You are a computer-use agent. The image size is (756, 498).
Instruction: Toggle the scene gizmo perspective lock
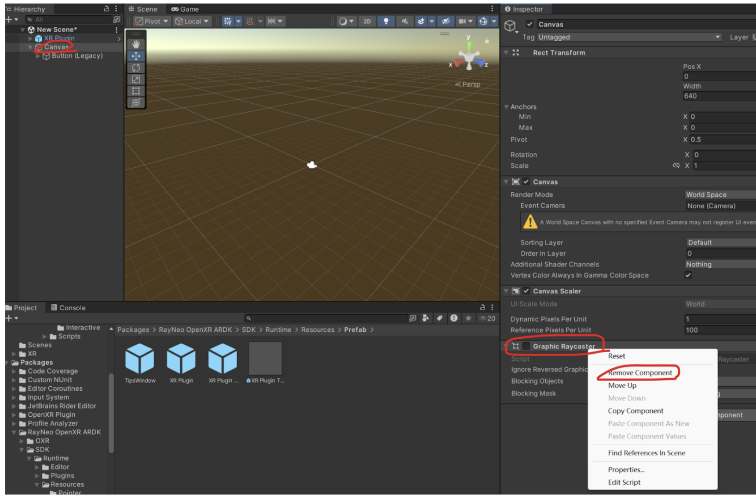click(x=487, y=41)
